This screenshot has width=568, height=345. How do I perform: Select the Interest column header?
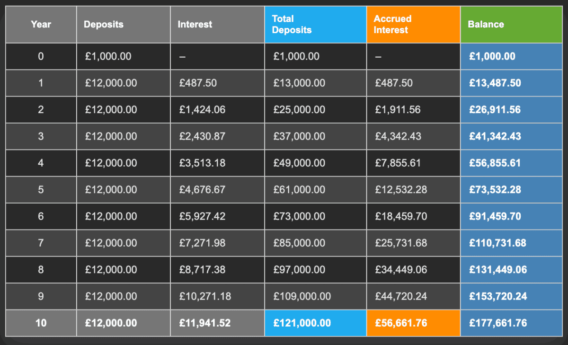(195, 24)
